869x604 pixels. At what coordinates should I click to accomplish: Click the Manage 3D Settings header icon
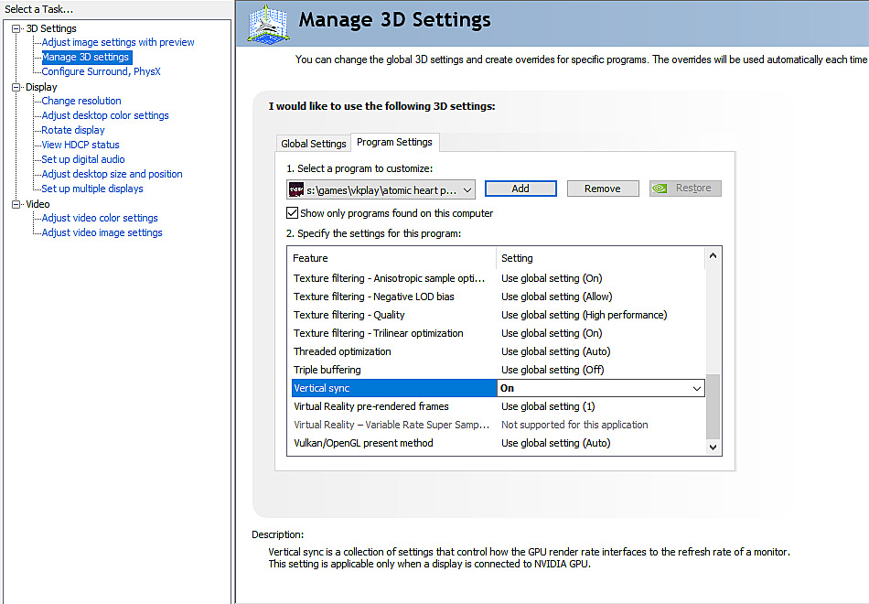pyautogui.click(x=269, y=24)
